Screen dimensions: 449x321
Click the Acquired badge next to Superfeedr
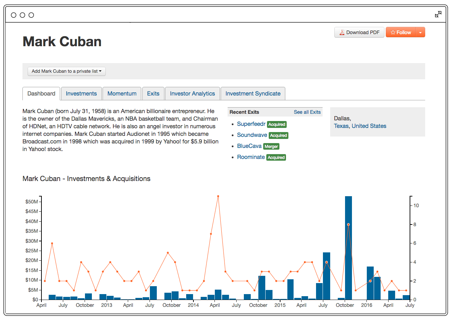(x=277, y=124)
